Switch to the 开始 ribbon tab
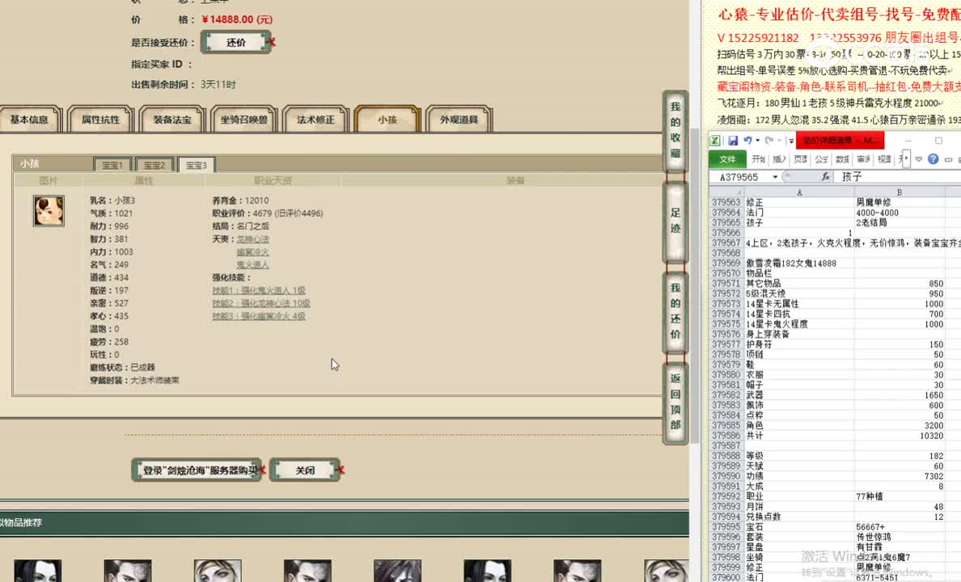 759,159
